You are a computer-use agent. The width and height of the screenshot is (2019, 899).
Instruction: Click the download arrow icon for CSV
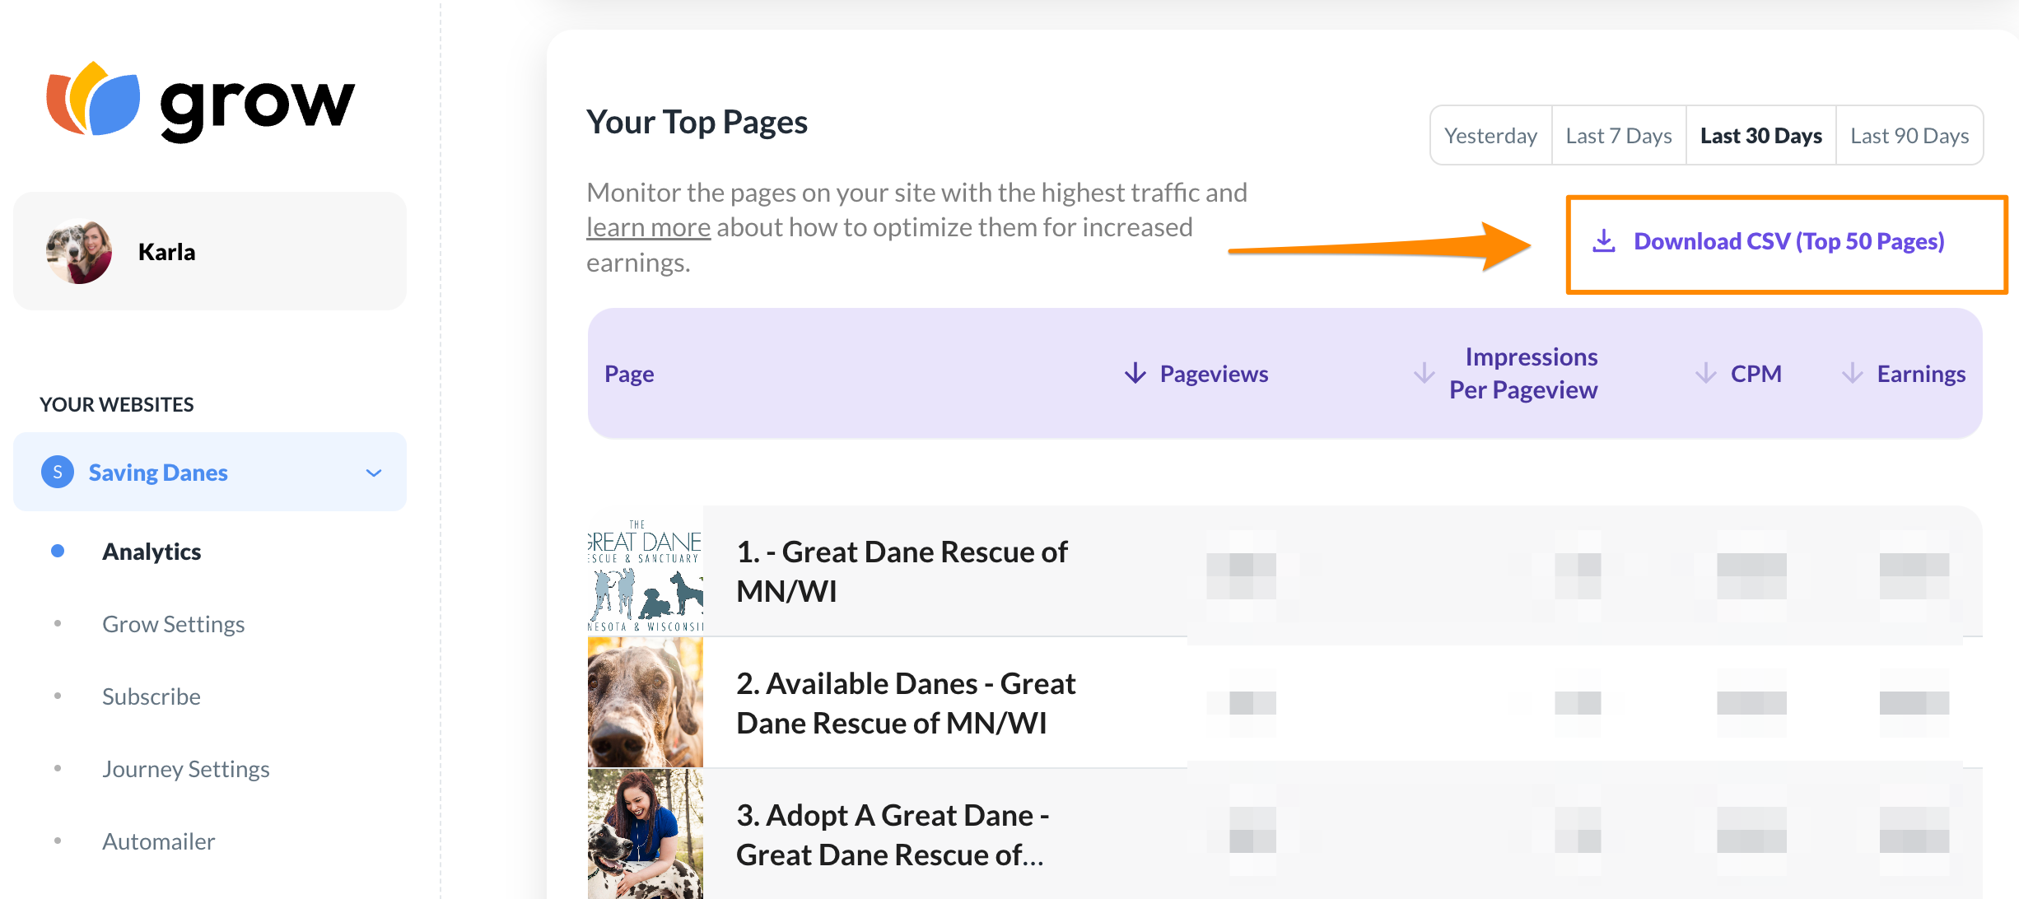pyautogui.click(x=1603, y=241)
